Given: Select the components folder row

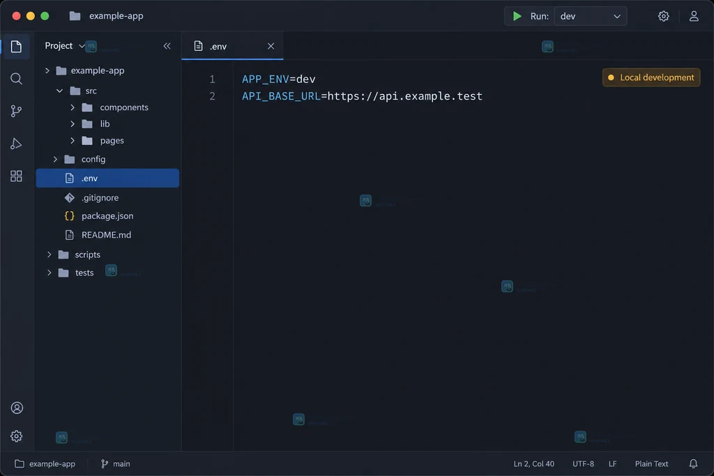Looking at the screenshot, I should point(107,107).
